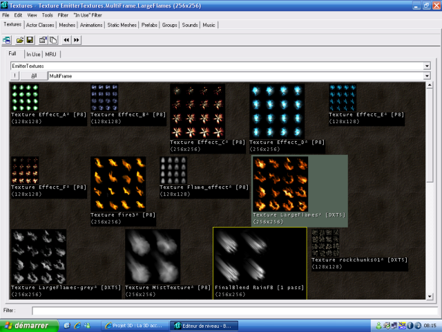442x332 pixels.
Task: Click the 08:15 taskbar clock
Action: (430, 326)
